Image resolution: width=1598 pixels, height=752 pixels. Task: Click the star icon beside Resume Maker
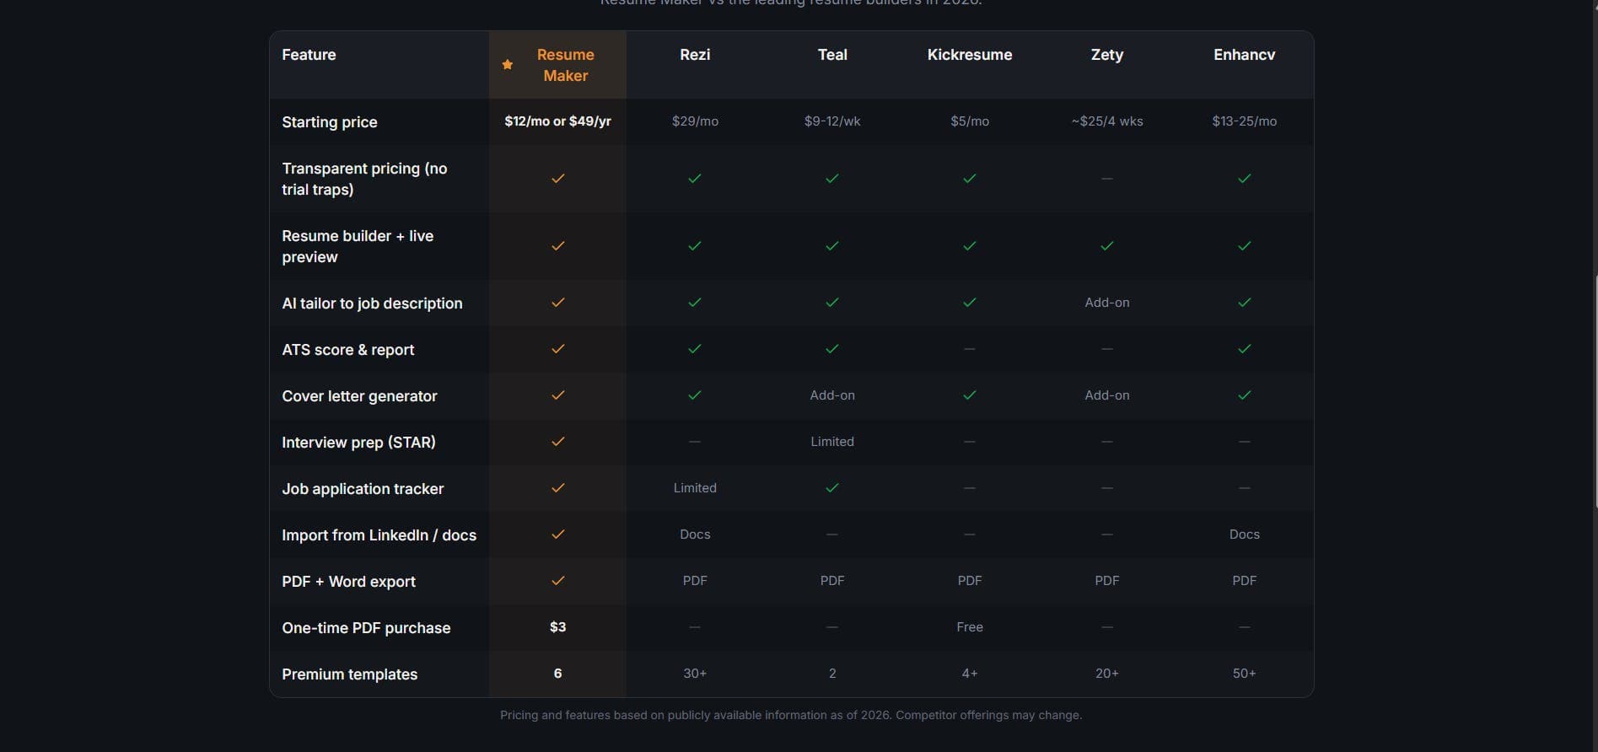coord(508,65)
